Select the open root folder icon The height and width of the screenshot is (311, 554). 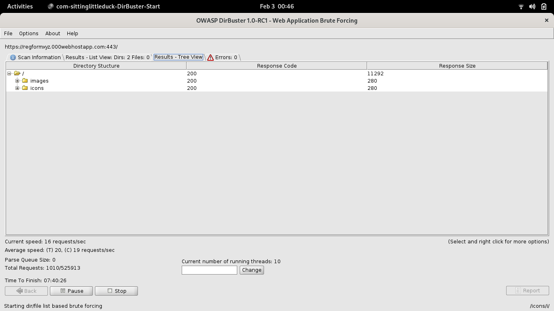click(17, 73)
